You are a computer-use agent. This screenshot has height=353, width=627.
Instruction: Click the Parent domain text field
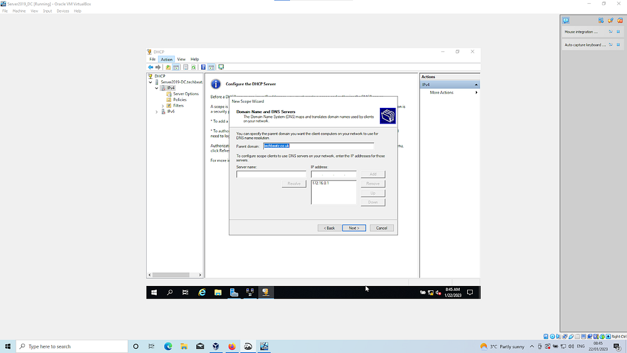319,146
